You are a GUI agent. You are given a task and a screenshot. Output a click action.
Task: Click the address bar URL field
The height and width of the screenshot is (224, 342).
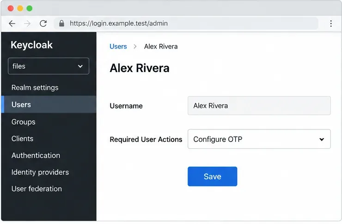click(x=186, y=23)
